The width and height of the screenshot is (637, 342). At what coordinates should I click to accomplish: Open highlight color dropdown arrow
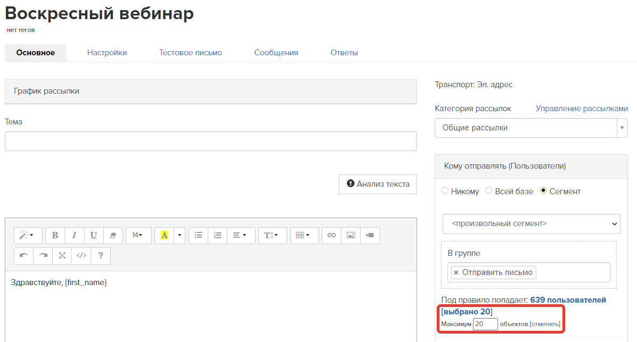[179, 235]
